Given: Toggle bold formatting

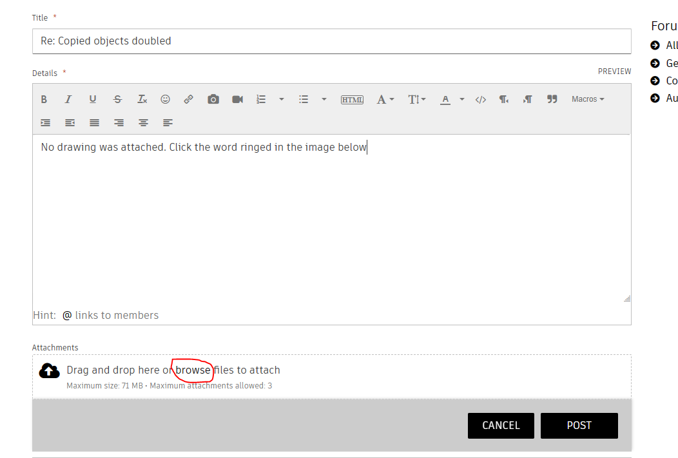Looking at the screenshot, I should (44, 99).
